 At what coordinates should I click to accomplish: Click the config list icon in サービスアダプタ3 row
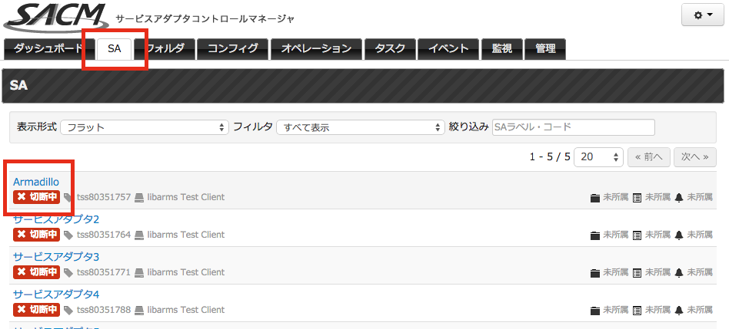(x=637, y=273)
